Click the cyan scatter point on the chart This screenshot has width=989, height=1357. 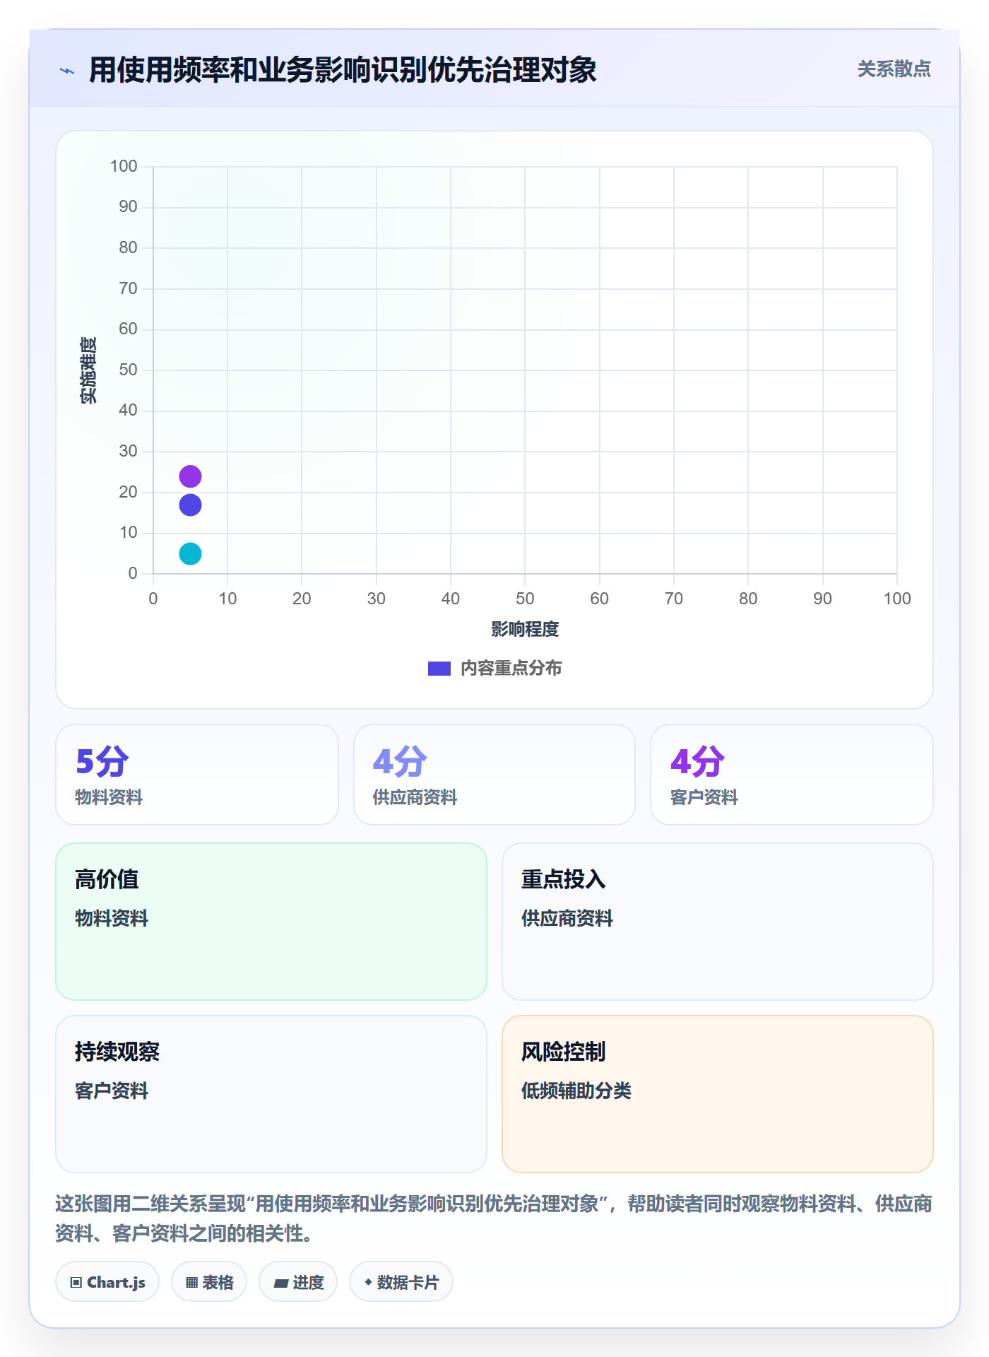190,553
